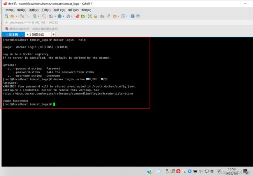This screenshot has height=176, width=253.
Task: Click the color scheme toolbar icon
Action: (x=51, y=16)
